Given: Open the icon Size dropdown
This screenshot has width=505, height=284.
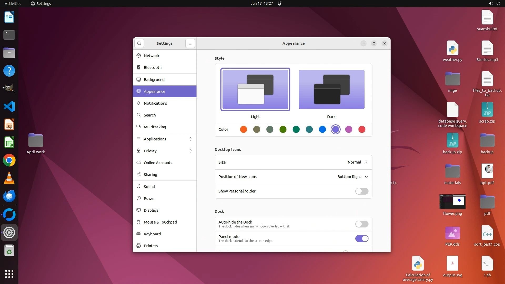Looking at the screenshot, I should pos(357,162).
